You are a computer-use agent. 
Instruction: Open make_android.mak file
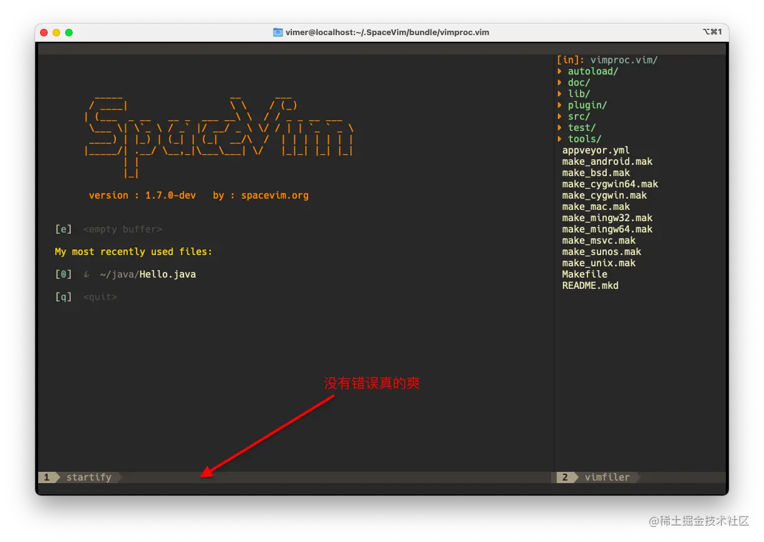(x=607, y=162)
